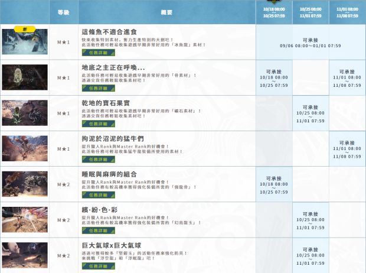Select the 概要 column header
Screen dimensions: 366x273
167,12
